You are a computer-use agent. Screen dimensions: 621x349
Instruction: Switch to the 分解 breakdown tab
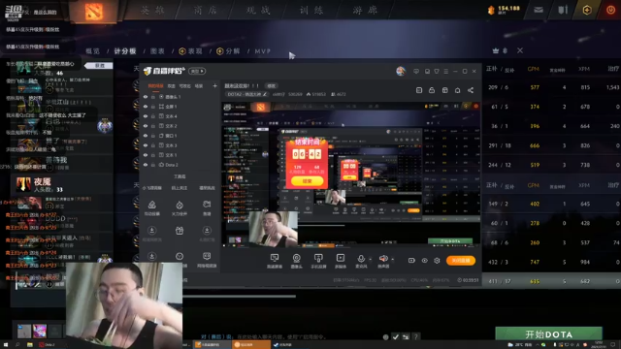pyautogui.click(x=228, y=51)
